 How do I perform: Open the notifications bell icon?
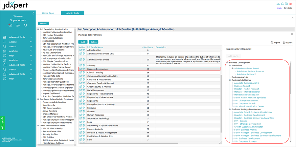pos(282,4)
